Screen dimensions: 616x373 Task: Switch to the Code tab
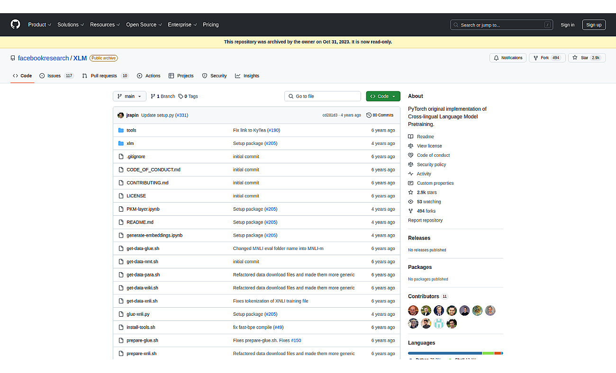pos(22,76)
